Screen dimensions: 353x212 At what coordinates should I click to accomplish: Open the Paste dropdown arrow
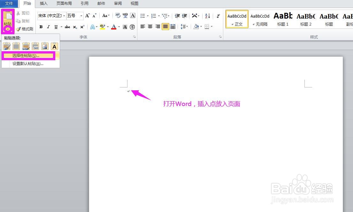tap(8, 29)
